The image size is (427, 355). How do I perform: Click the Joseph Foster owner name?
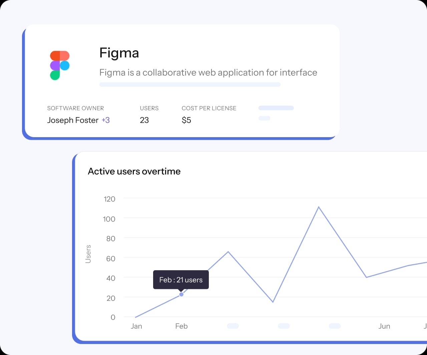pos(73,120)
